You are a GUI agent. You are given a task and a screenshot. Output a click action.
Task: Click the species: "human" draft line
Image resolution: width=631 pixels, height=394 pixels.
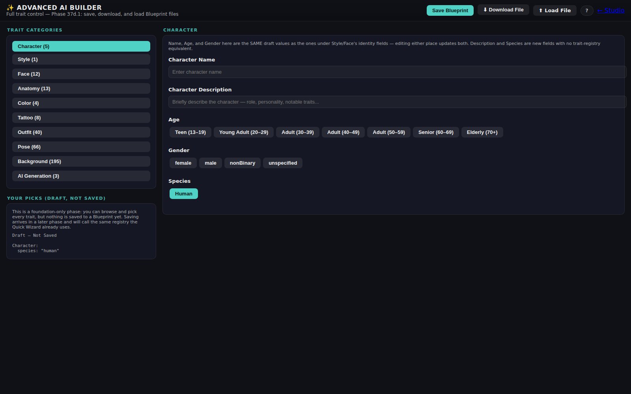38,251
